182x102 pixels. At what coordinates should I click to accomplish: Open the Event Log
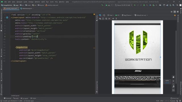(x=174, y=98)
